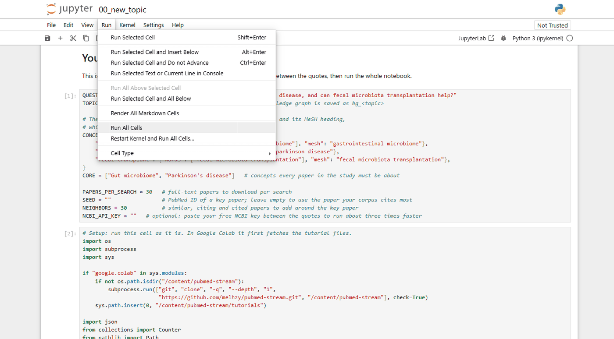Click the Python kernel logo
This screenshot has height=339, width=614.
(x=560, y=9)
